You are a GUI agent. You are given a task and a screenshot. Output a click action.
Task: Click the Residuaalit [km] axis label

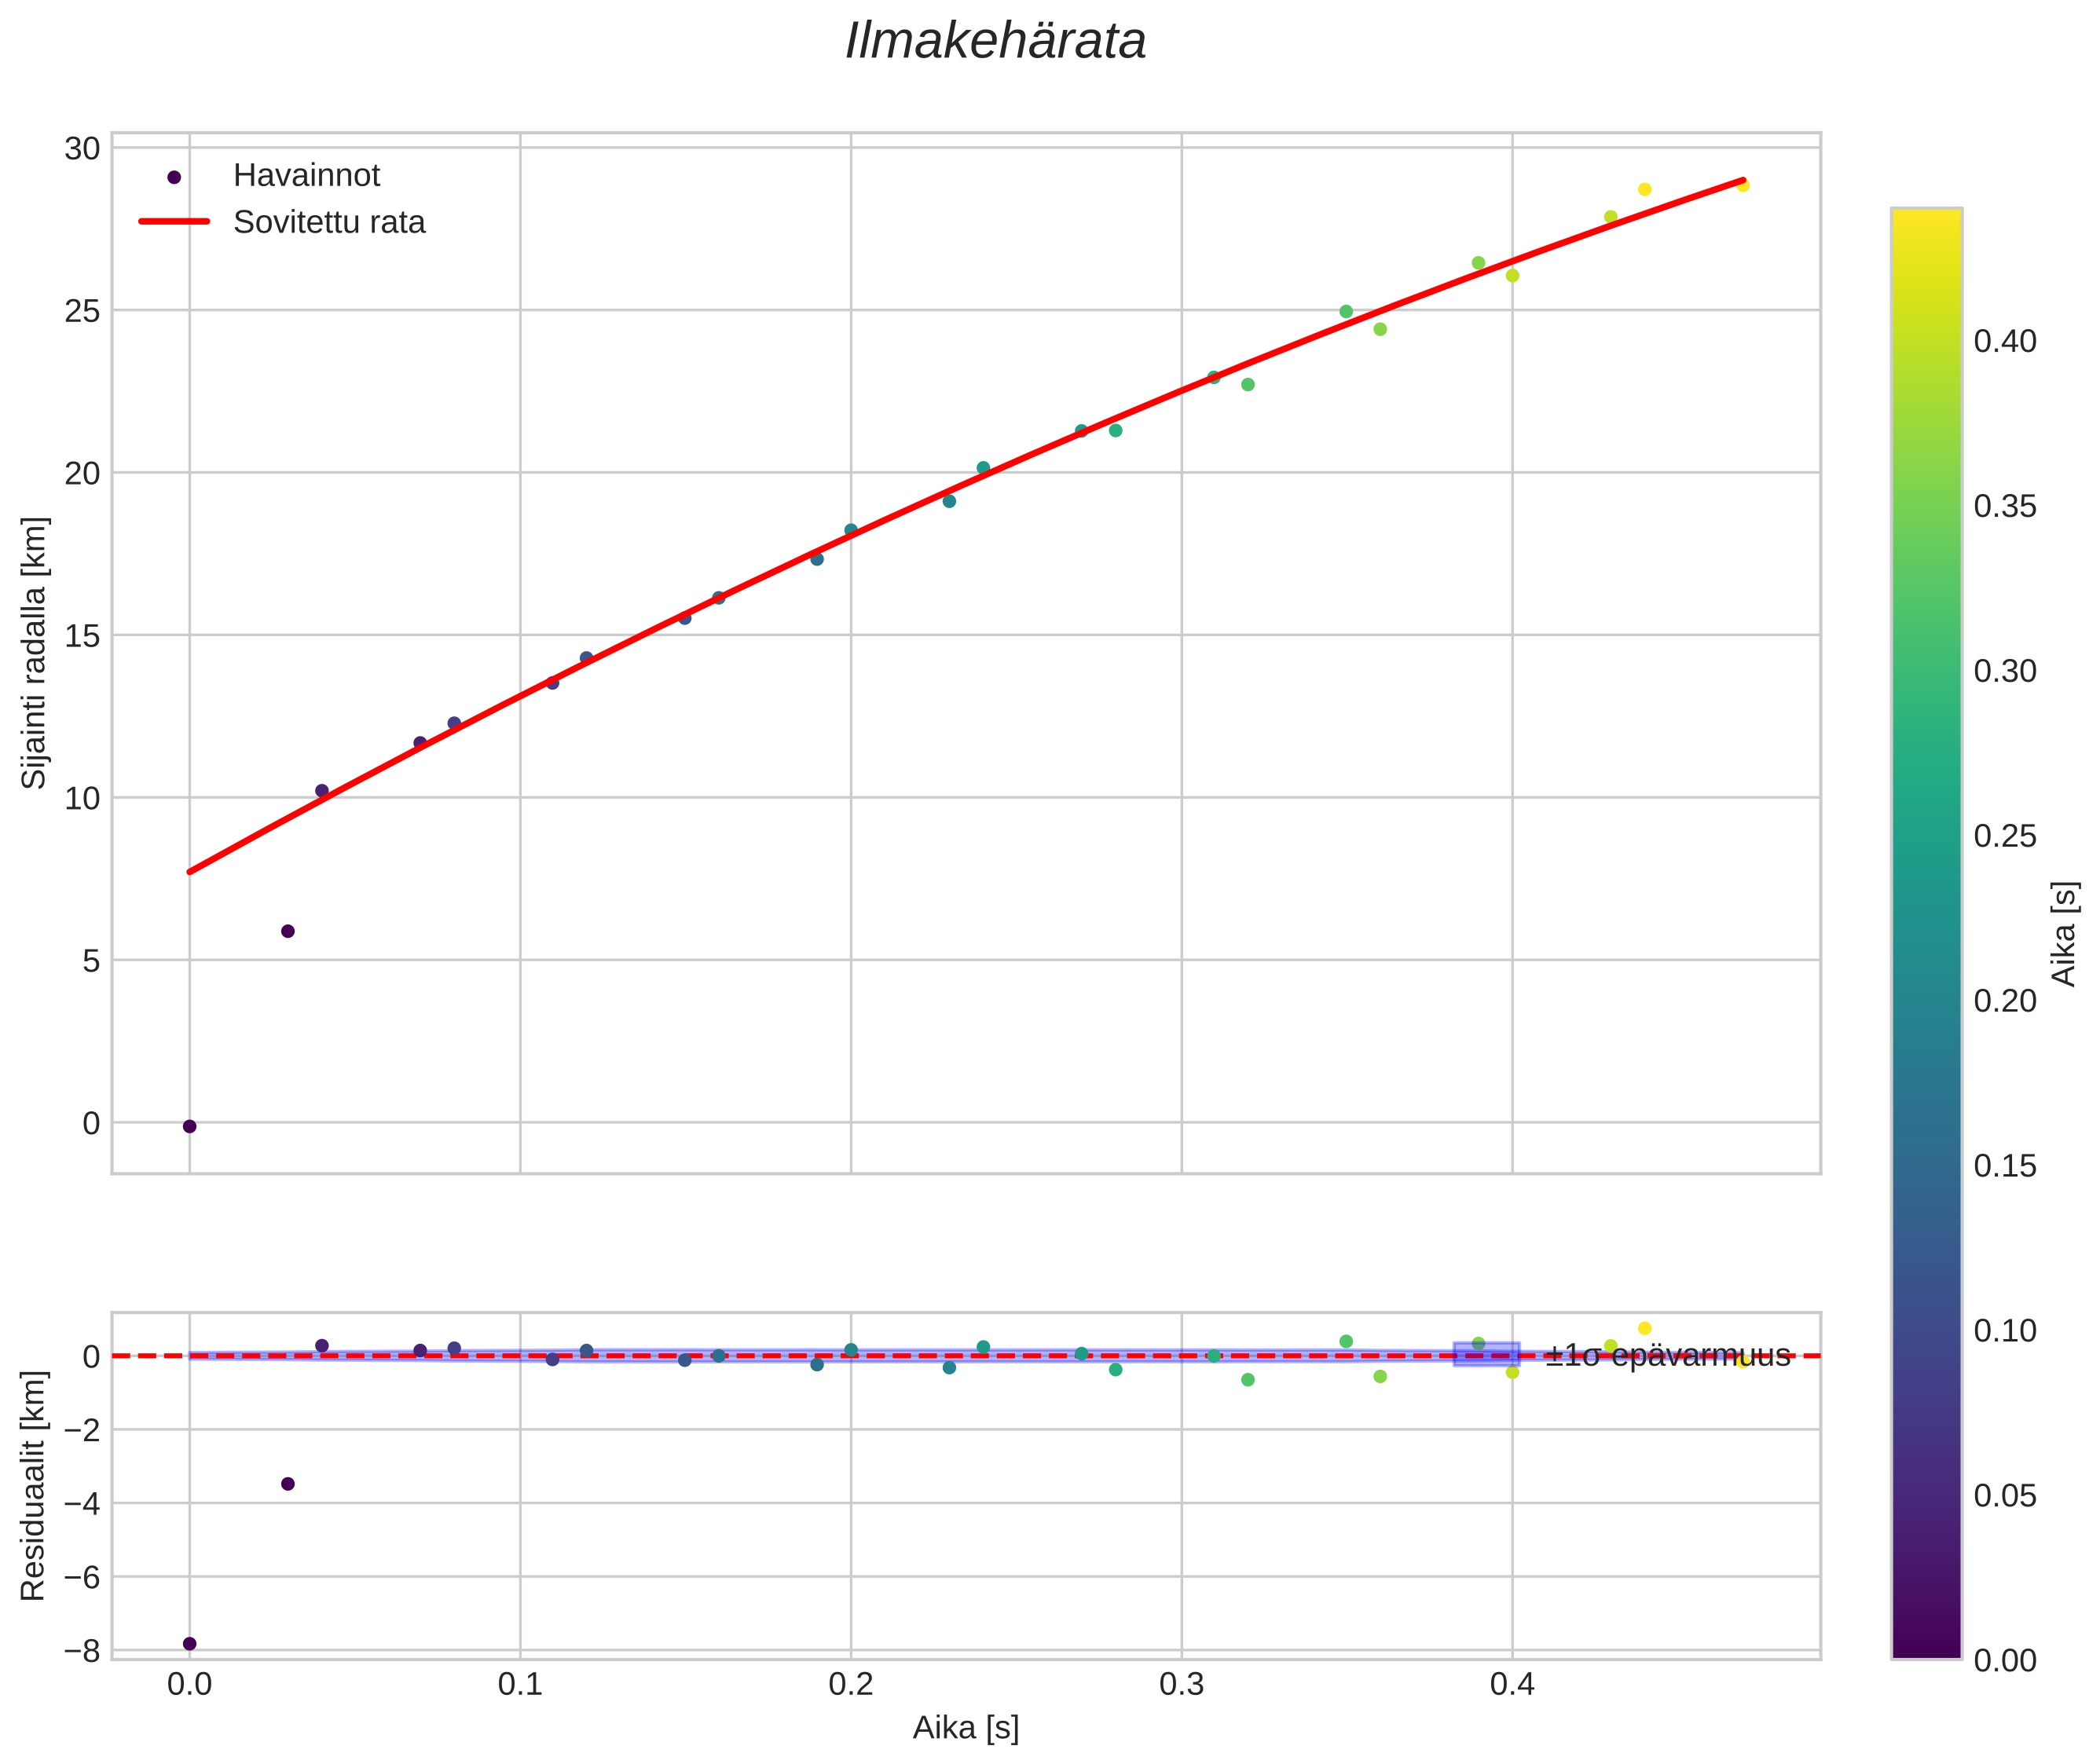pos(34,1485)
